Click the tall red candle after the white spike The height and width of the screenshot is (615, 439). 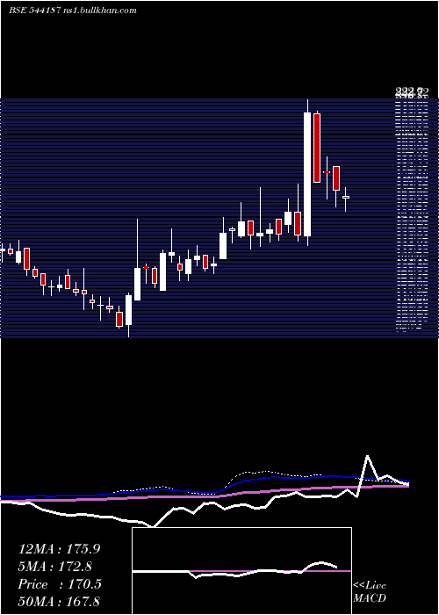(317, 148)
